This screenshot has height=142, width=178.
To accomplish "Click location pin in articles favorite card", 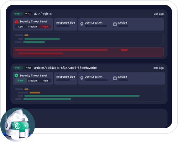I will (82, 78).
